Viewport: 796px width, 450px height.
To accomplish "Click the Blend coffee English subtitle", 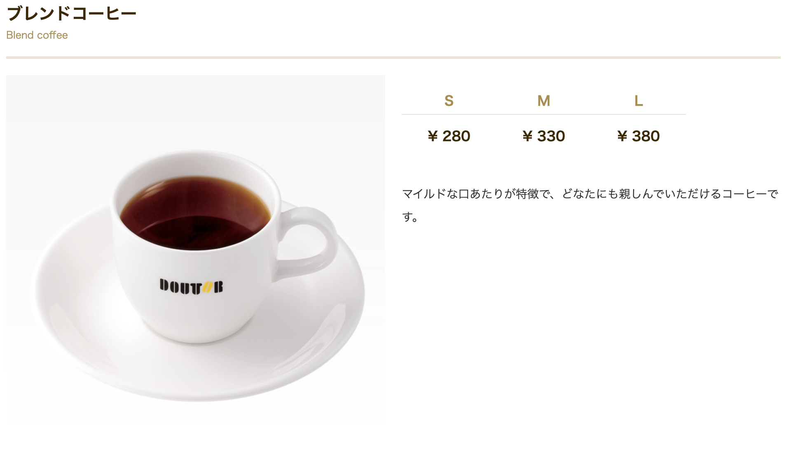I will (x=37, y=35).
